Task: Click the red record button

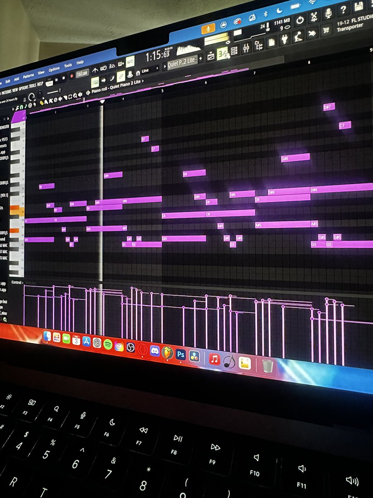Action: pos(72,76)
